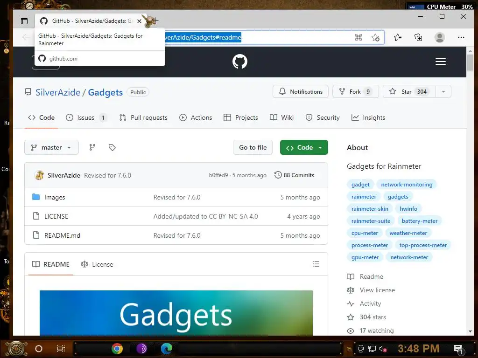Open the browser profile avatar
Viewport: 478px width, 358px height.
point(440,37)
